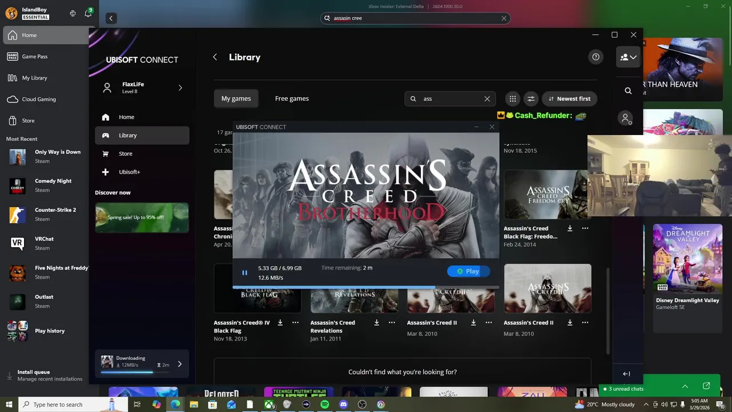732x412 pixels.
Task: Expand the unread chats panel chevron
Action: pos(685,386)
